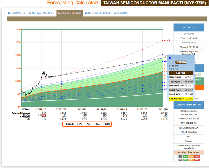This screenshot has height=168, width=209.
Task: Click the Cap Appr 61.99% row
Action: (181, 82)
